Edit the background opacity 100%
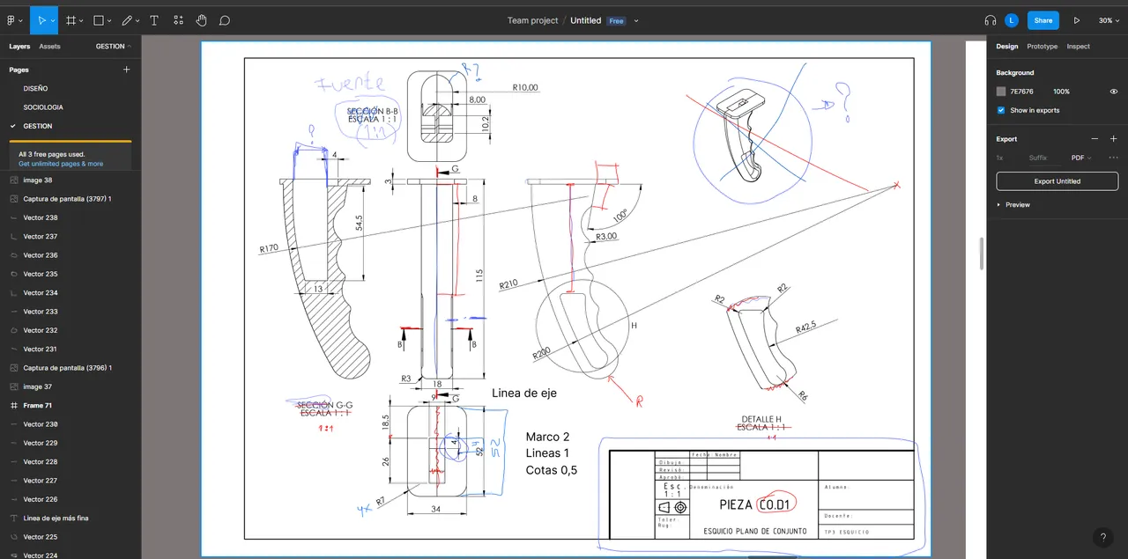This screenshot has height=559, width=1128. click(1062, 92)
